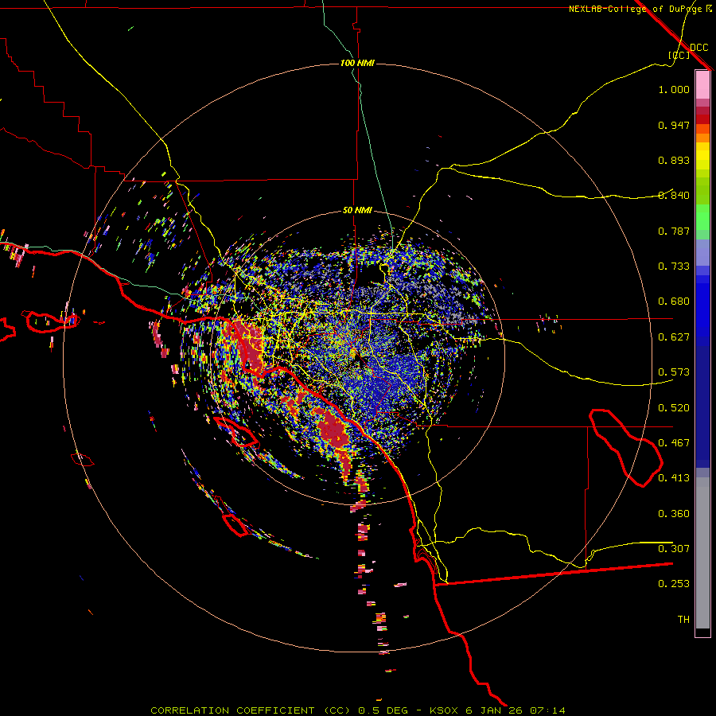Image resolution: width=716 pixels, height=716 pixels.
Task: Click the 50 NMI range ring label
Action: [357, 210]
